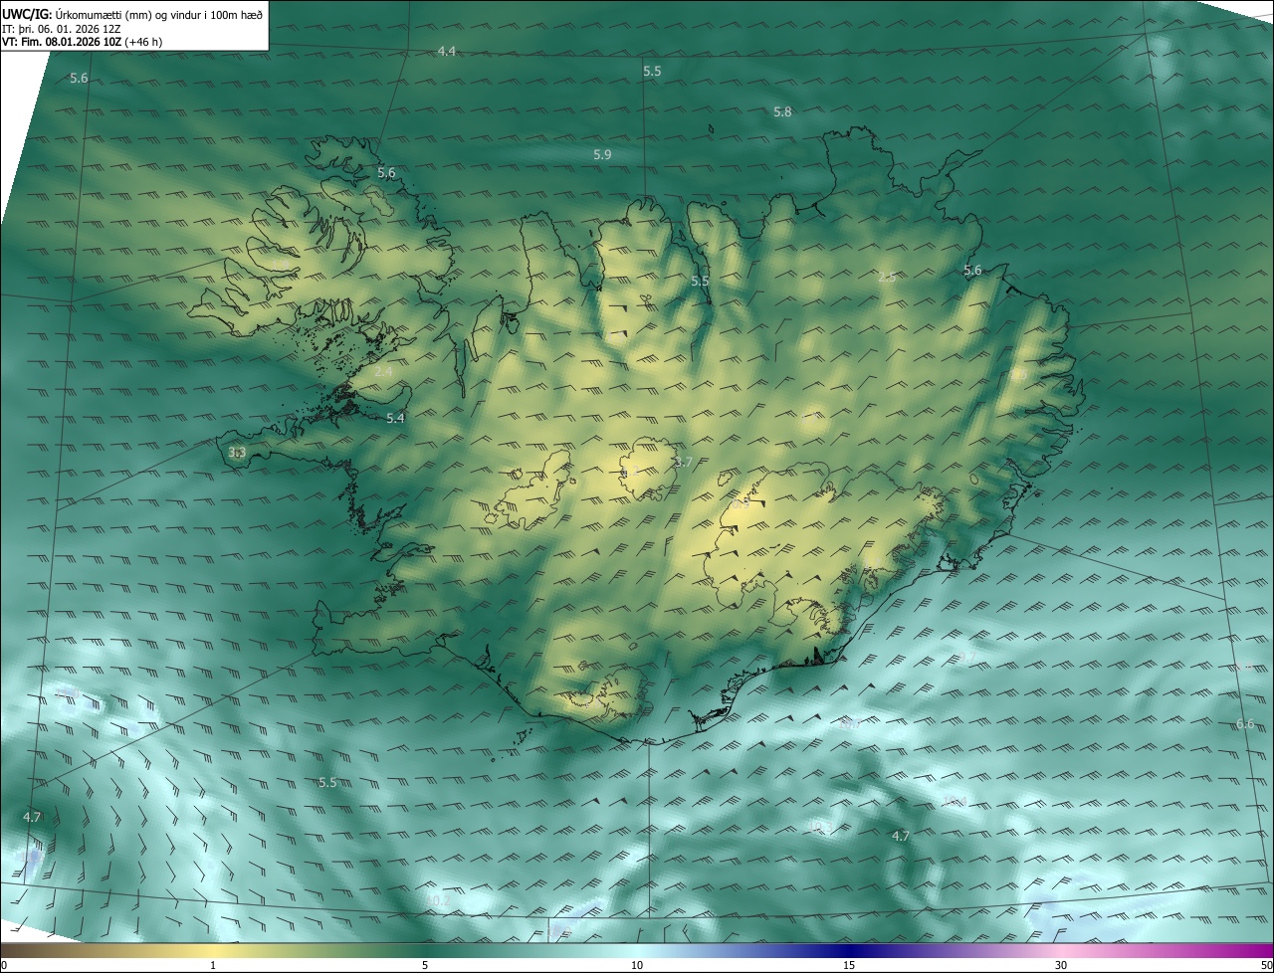Click the 9.7 value label off the southeast coast
This screenshot has height=973, width=1274.
pos(966,659)
